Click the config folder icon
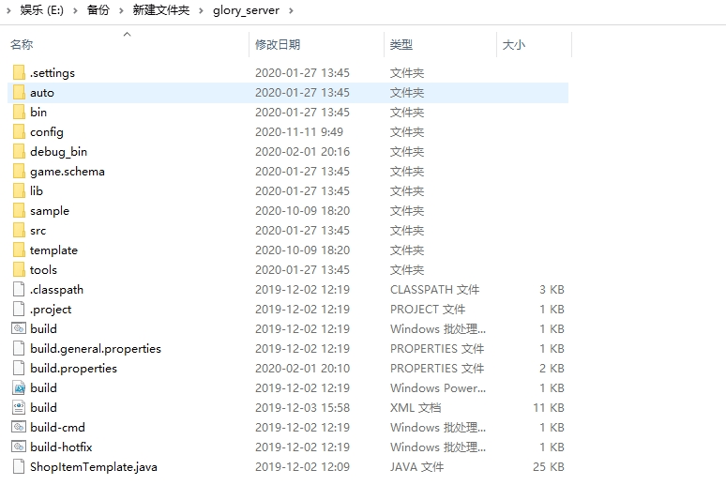 pyautogui.click(x=19, y=132)
